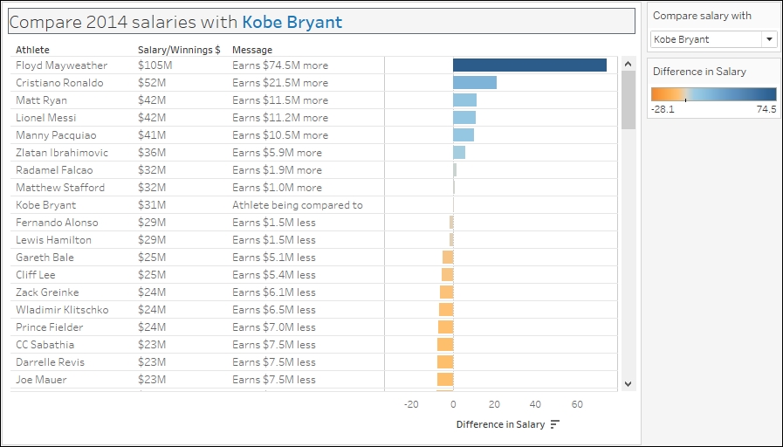Click the Kobe Bryant parameter selection box

point(713,39)
